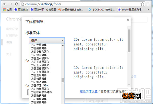Viewport: 153px width, 104px height.
Task: Open 炉石传说官方合作 bookmark
Action: pos(71,9)
